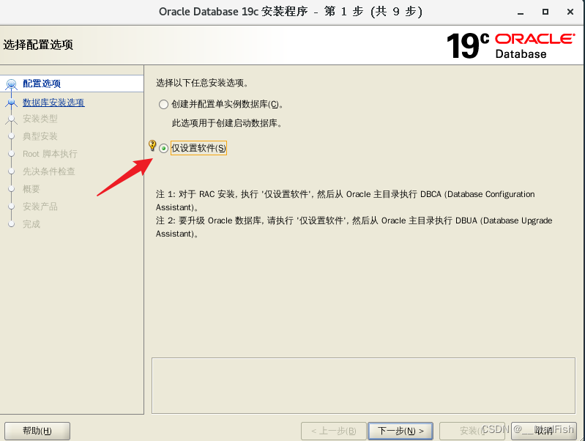Click the '概要' step in sidebar
This screenshot has height=441, width=585.
31,189
